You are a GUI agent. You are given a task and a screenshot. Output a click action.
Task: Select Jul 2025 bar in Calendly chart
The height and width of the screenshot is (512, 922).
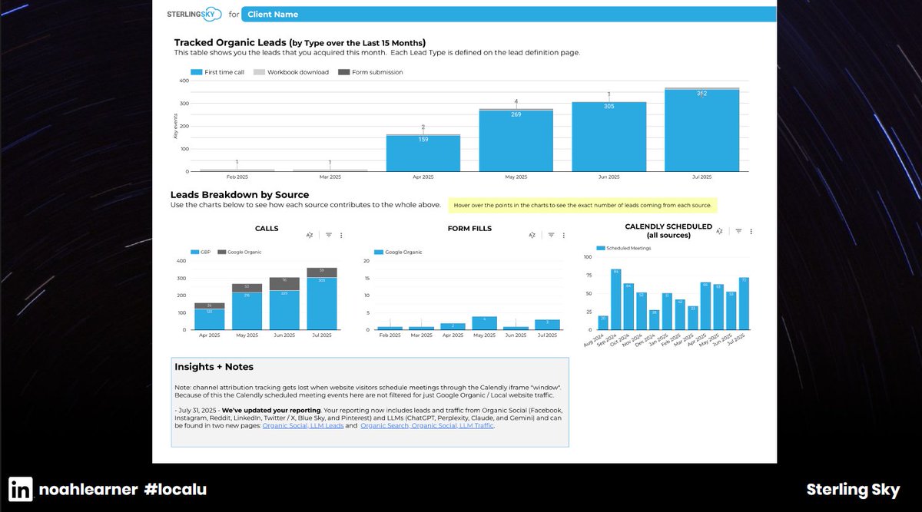[x=745, y=303]
